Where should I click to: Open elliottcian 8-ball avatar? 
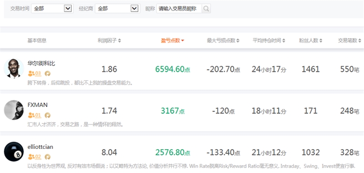(x=14, y=152)
